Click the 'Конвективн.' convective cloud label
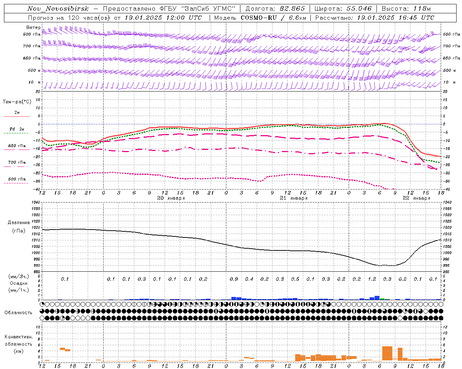The width and height of the screenshot is (462, 369). [x=18, y=337]
